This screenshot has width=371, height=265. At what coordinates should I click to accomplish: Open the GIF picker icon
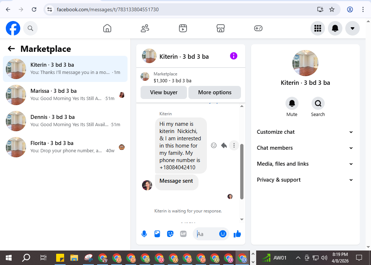click(x=183, y=234)
